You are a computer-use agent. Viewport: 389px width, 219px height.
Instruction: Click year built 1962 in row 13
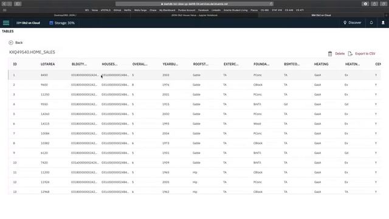click(166, 192)
